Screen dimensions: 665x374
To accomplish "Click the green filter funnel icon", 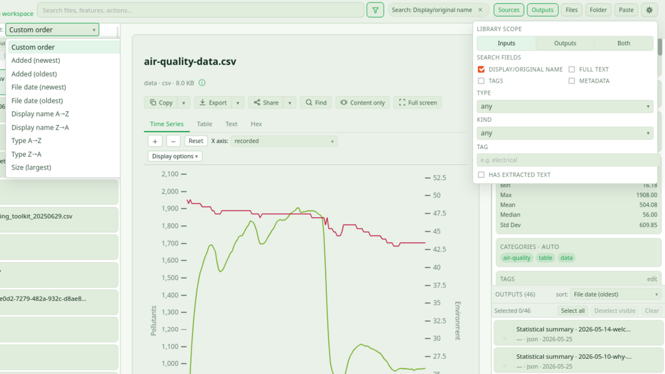I will [375, 10].
